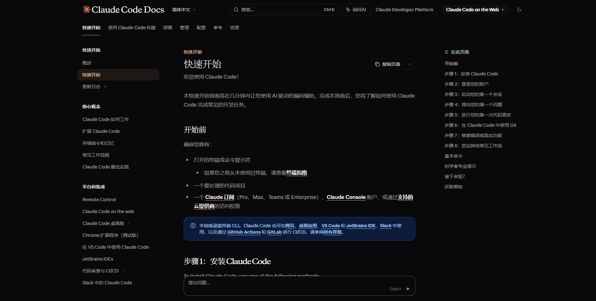The image size is (596, 301).
Task: Jump to 获取帮助 in outline
Action: [453, 187]
